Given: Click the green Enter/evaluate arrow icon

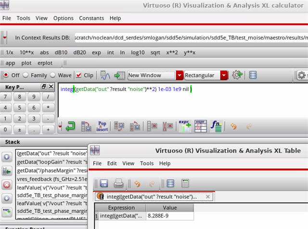Looking at the screenshot, I should coord(70,127).
